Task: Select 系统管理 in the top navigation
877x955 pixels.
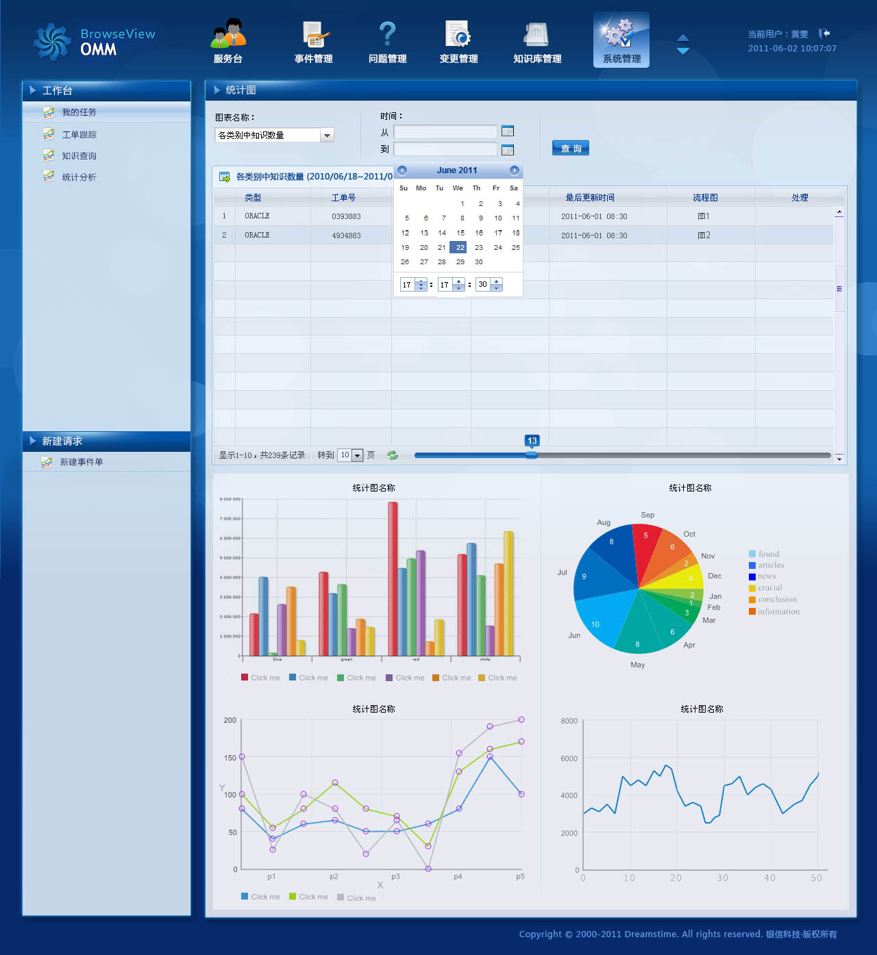Action: pyautogui.click(x=621, y=40)
